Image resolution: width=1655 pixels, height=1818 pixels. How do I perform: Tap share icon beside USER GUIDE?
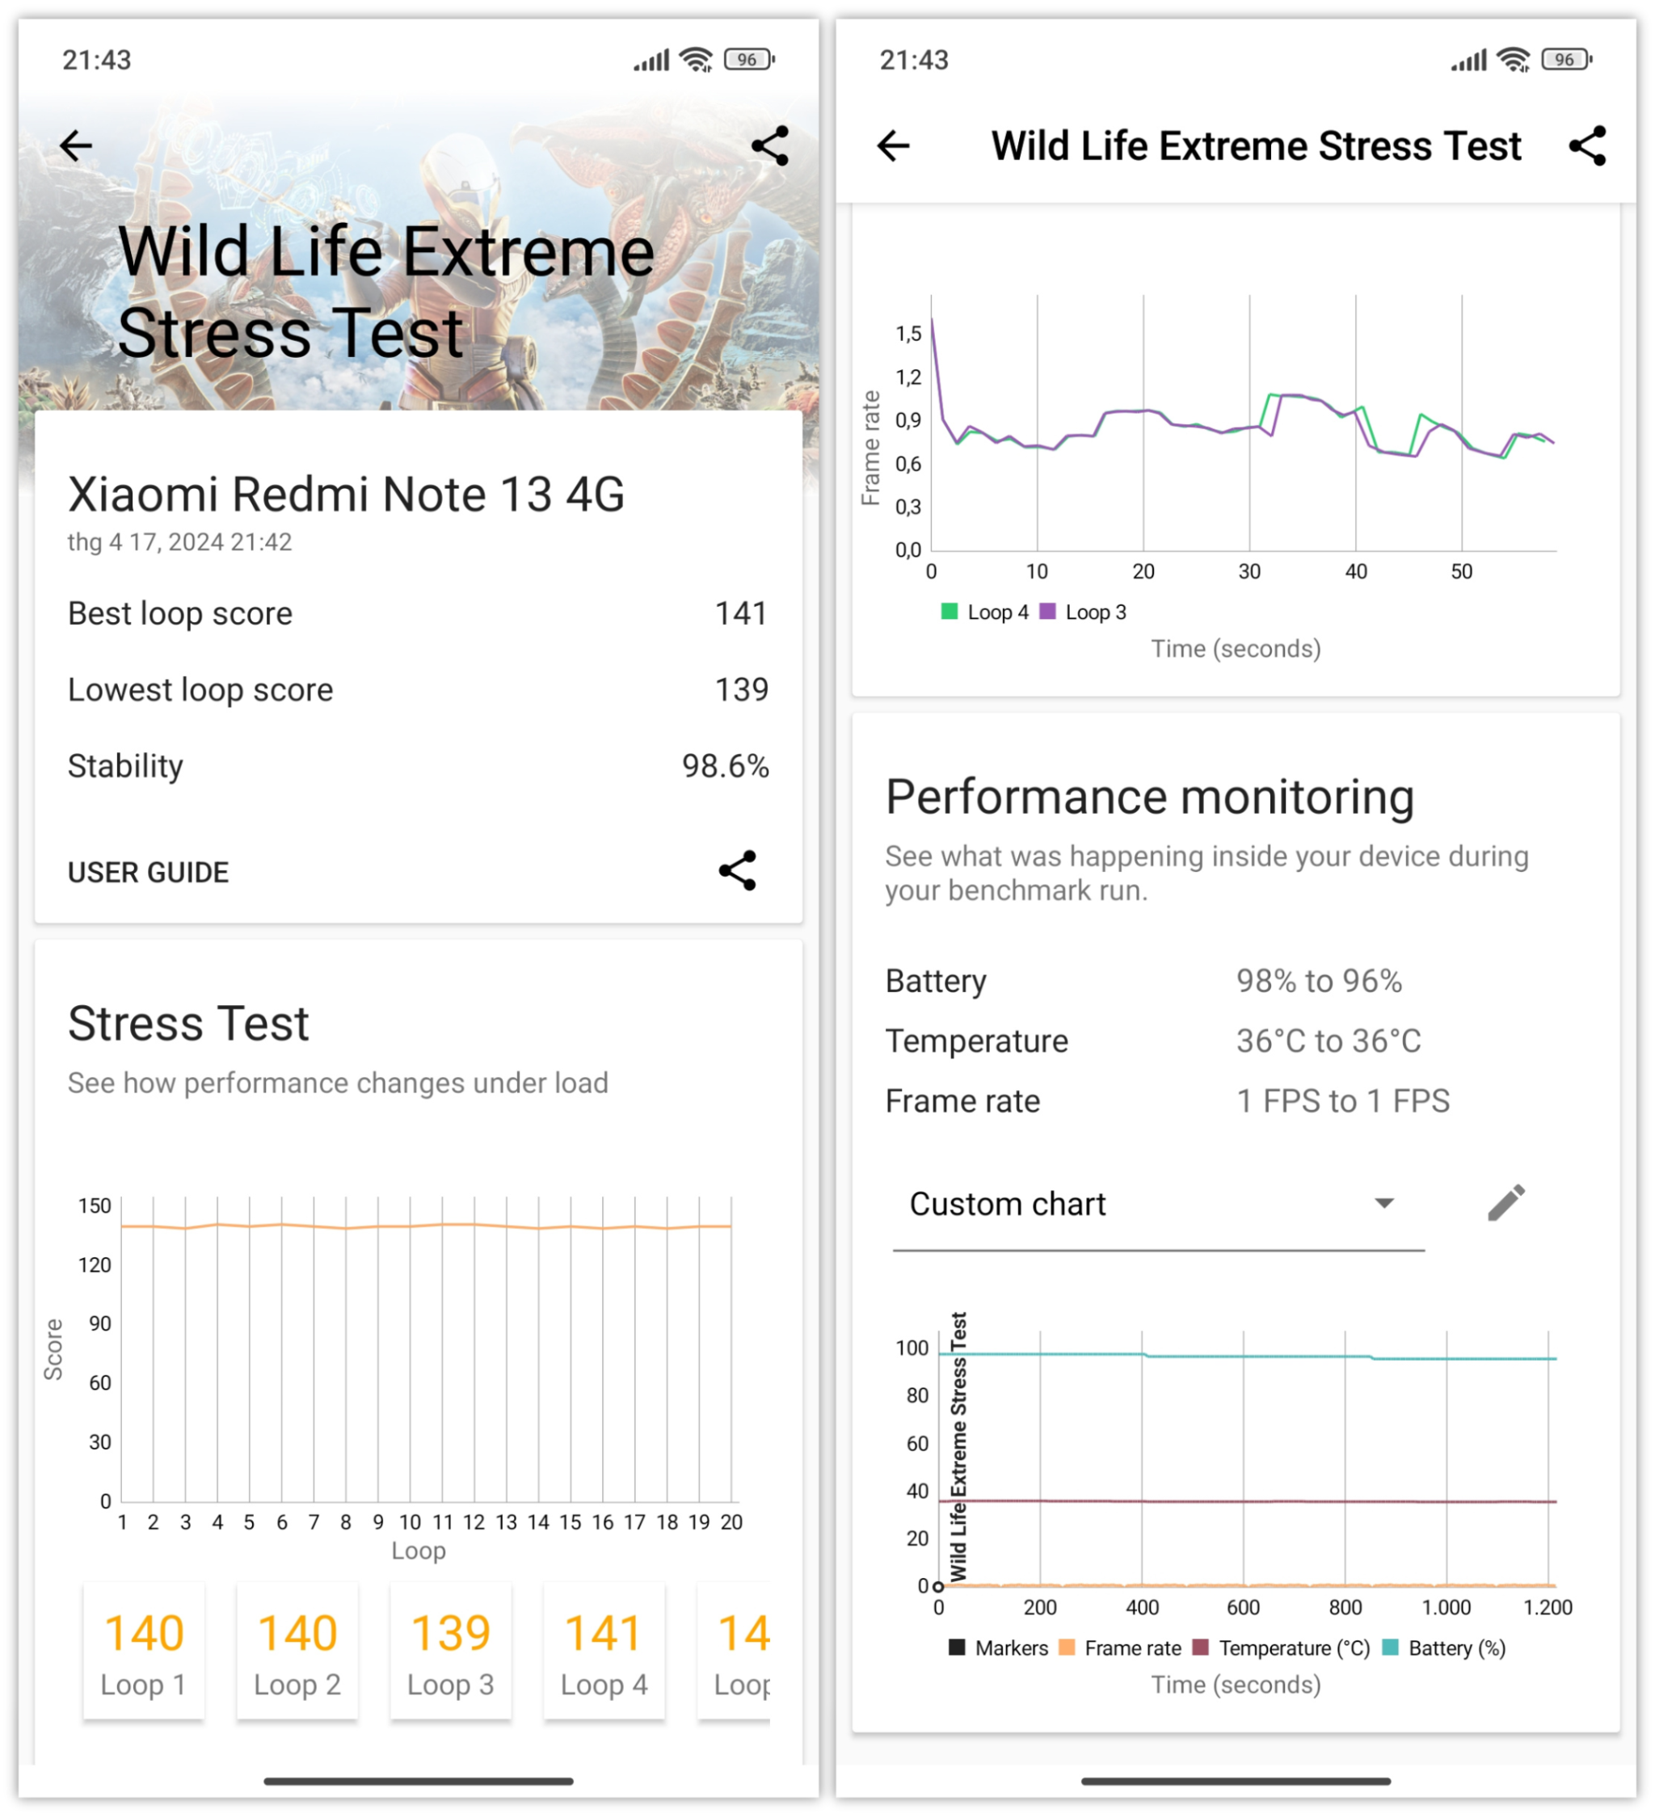click(x=737, y=871)
